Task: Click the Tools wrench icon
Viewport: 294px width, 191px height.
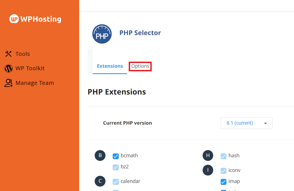Action: pos(9,54)
